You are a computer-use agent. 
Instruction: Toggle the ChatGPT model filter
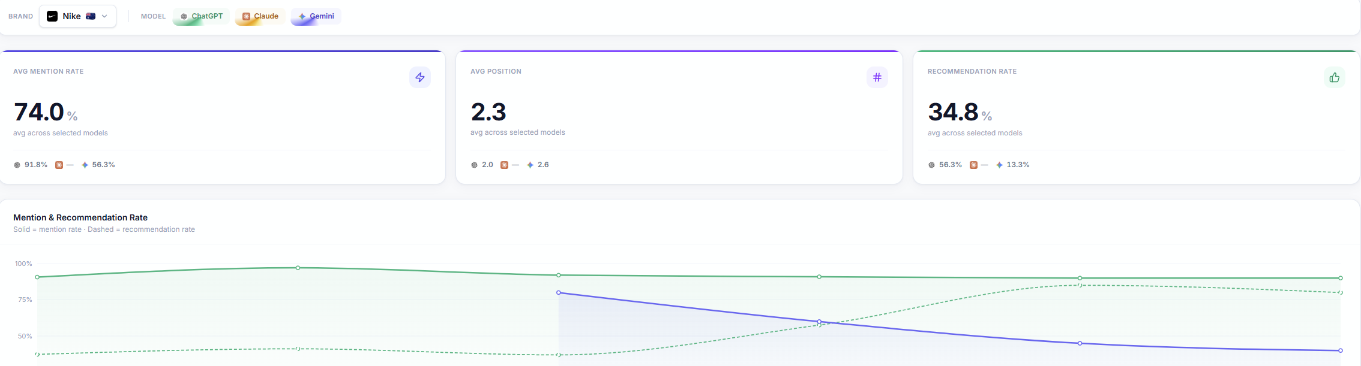pos(201,16)
